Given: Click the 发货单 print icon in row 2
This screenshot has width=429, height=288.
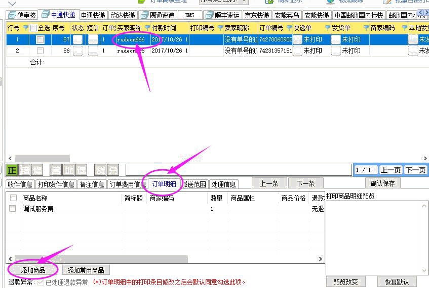Looking at the screenshot, I should coord(336,51).
